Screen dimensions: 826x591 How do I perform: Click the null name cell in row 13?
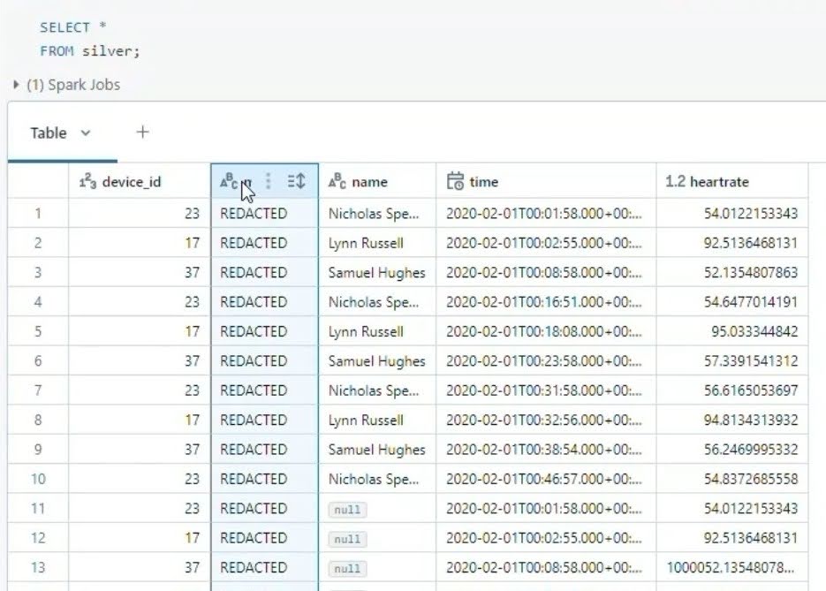(x=348, y=568)
